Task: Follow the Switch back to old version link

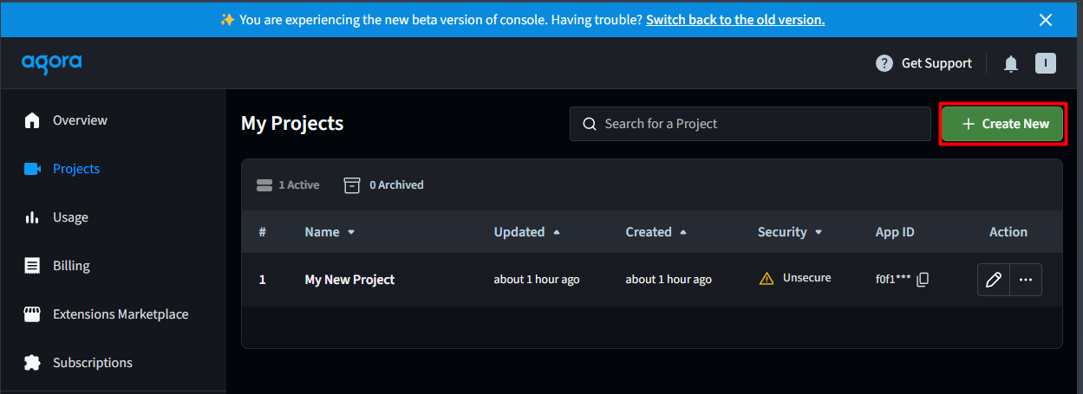Action: pyautogui.click(x=735, y=19)
